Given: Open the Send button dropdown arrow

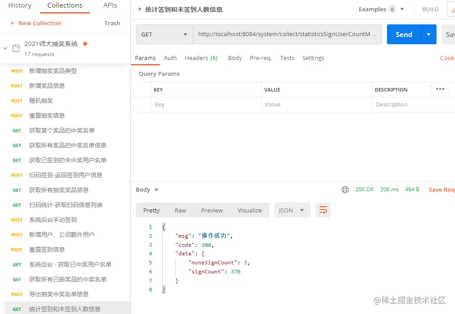Looking at the screenshot, I should pos(428,34).
